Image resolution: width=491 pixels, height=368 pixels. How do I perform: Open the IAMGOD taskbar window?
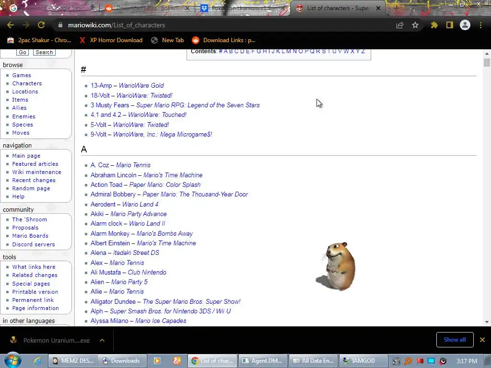coord(363,361)
